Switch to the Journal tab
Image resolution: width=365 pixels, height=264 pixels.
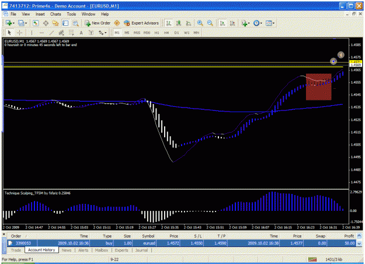click(141, 250)
